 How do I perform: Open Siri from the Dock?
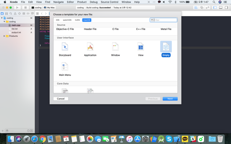pos(19,139)
